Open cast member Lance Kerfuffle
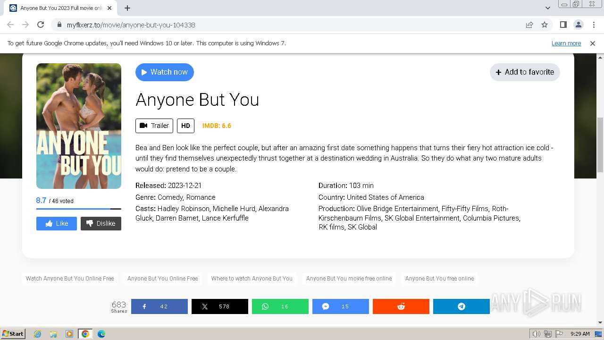The image size is (604, 340). tap(225, 218)
